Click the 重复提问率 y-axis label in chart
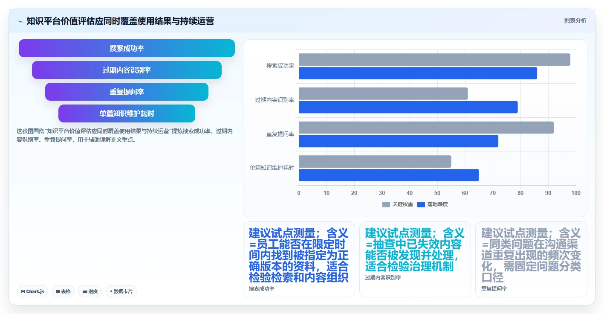Image resolution: width=604 pixels, height=314 pixels. pyautogui.click(x=280, y=134)
